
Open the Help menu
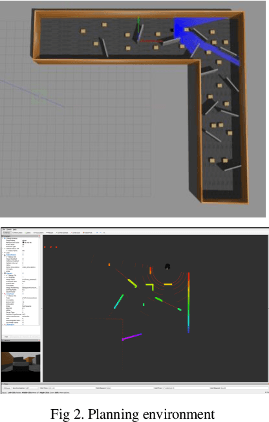(x=14, y=229)
